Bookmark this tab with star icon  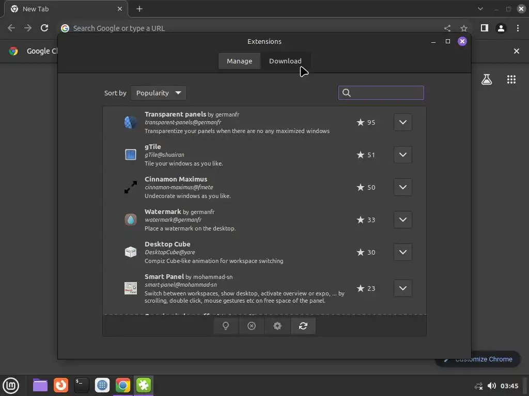tap(464, 28)
